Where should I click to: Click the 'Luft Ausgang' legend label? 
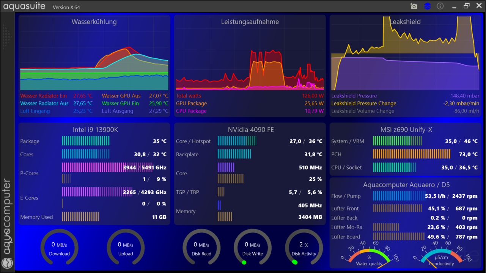118,111
